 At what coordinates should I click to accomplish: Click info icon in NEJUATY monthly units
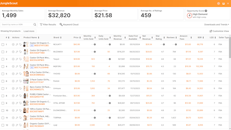pos(95,44)
